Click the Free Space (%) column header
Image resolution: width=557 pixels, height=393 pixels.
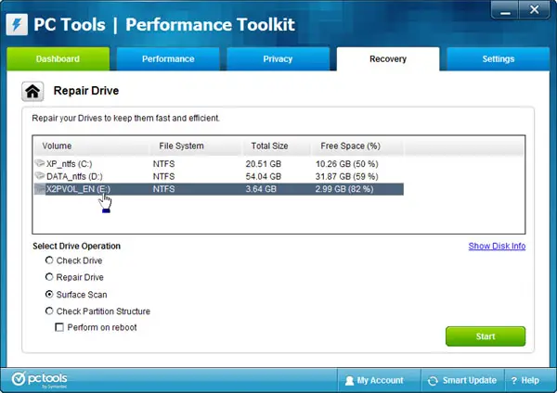(x=357, y=146)
